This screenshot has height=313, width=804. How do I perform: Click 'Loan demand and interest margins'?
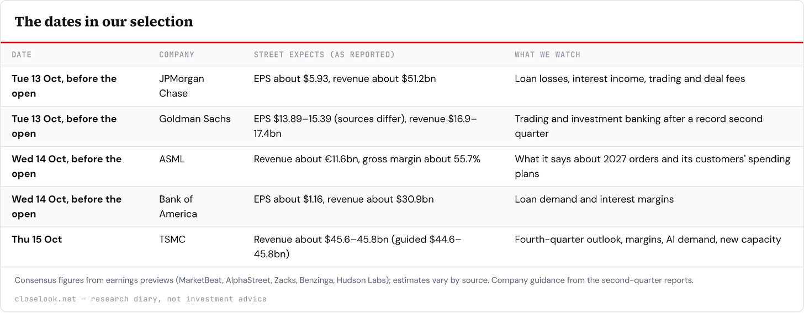[594, 199]
